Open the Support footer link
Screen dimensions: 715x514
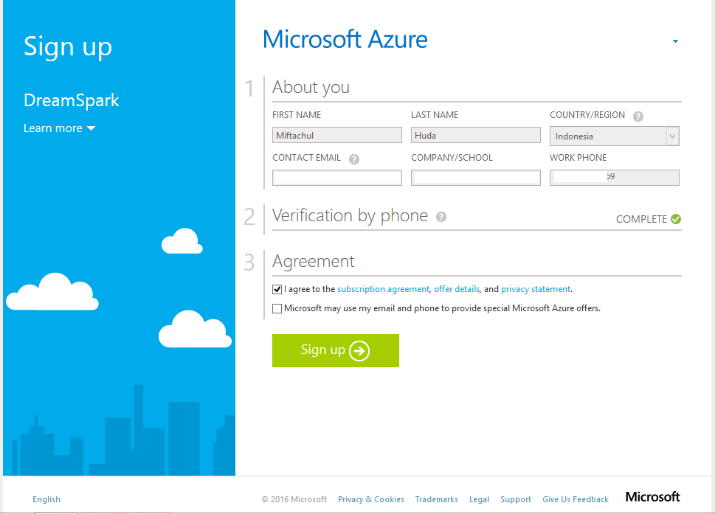(516, 499)
